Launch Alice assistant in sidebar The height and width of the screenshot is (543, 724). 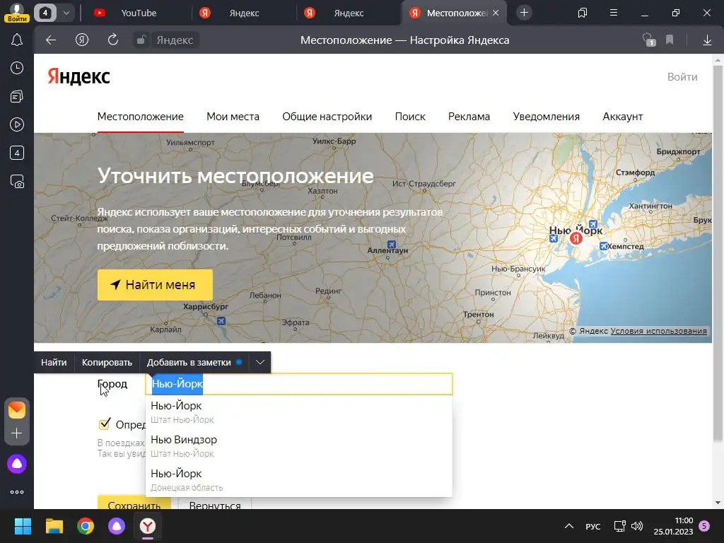[17, 464]
